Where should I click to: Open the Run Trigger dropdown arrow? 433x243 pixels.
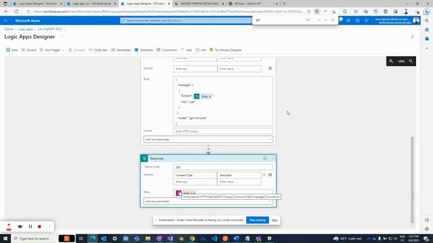point(63,50)
